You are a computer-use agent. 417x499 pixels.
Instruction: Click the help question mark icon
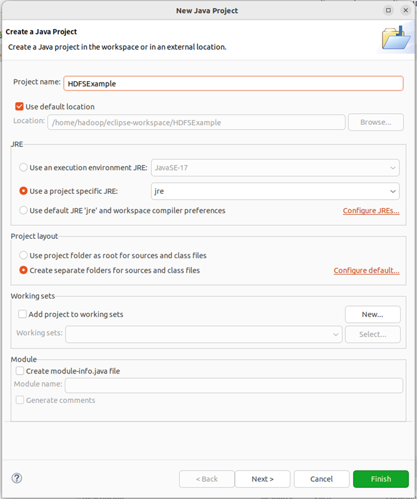tap(17, 478)
